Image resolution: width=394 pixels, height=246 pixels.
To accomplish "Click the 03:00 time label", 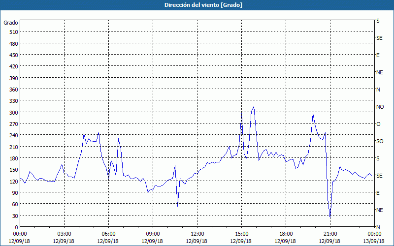I will click(64, 234).
